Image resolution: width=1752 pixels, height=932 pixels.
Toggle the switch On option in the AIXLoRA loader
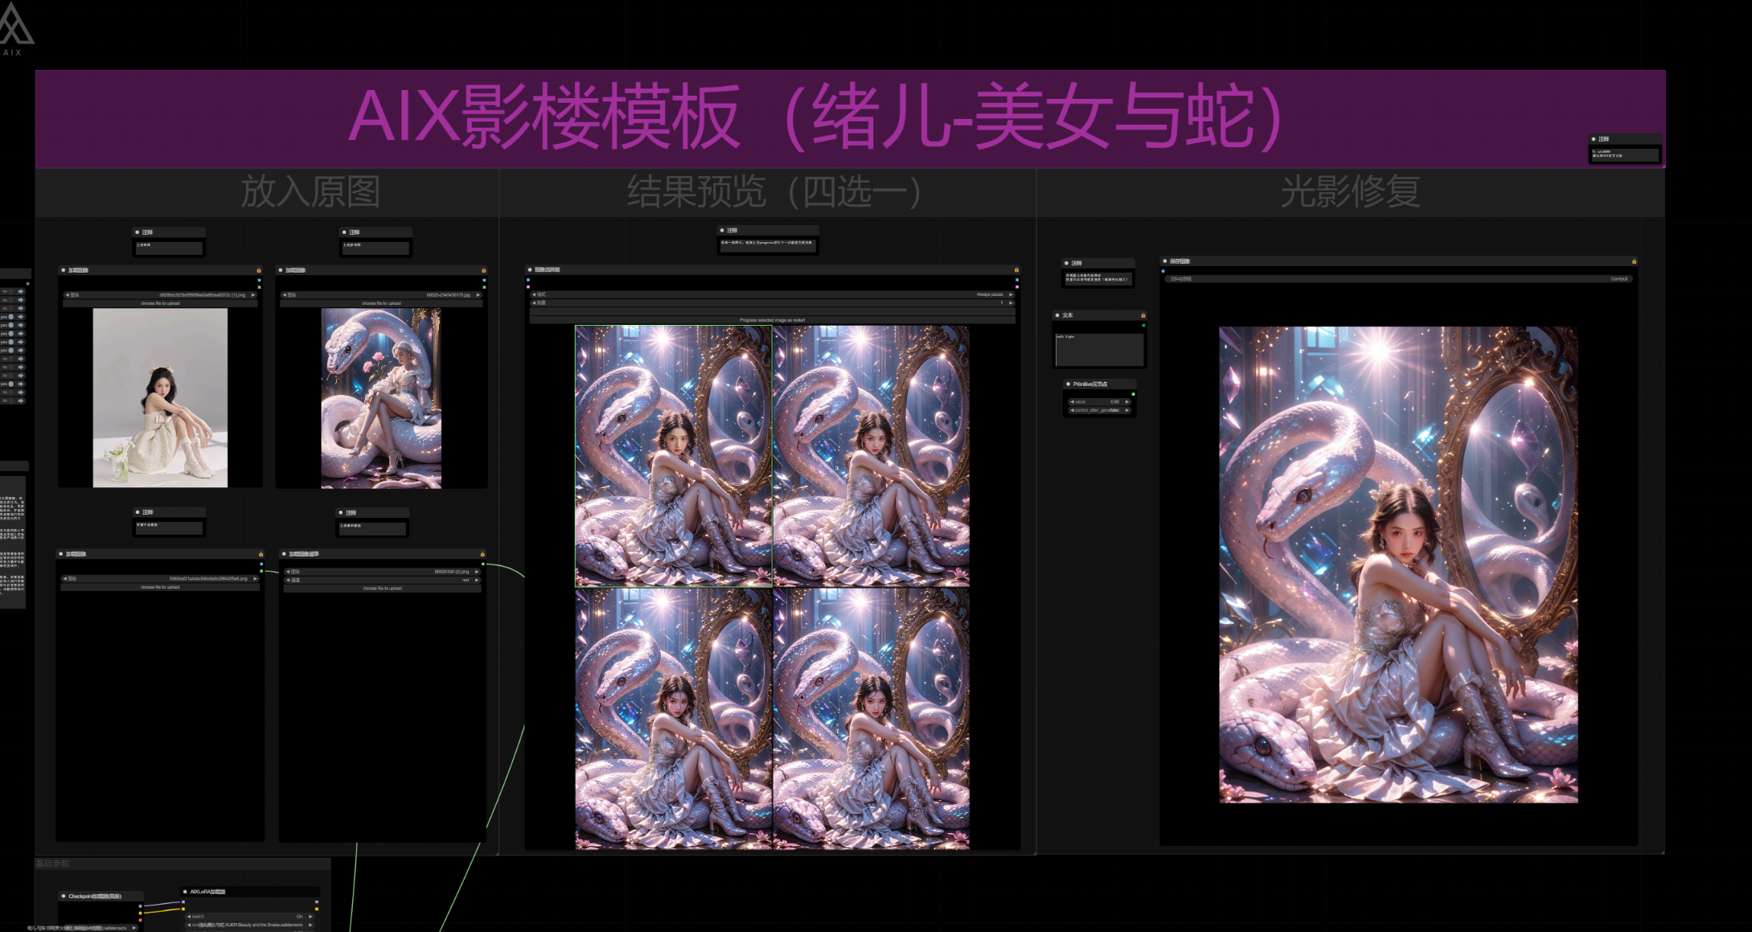pyautogui.click(x=250, y=917)
